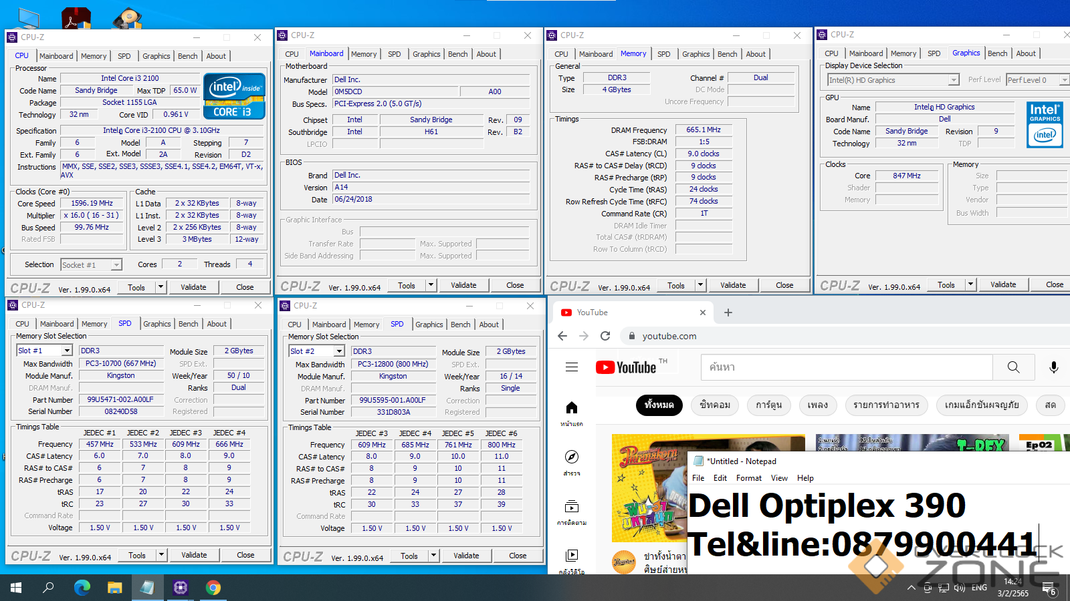The width and height of the screenshot is (1070, 601).
Task: Open the first YouTube video thumbnail
Action: 649,487
